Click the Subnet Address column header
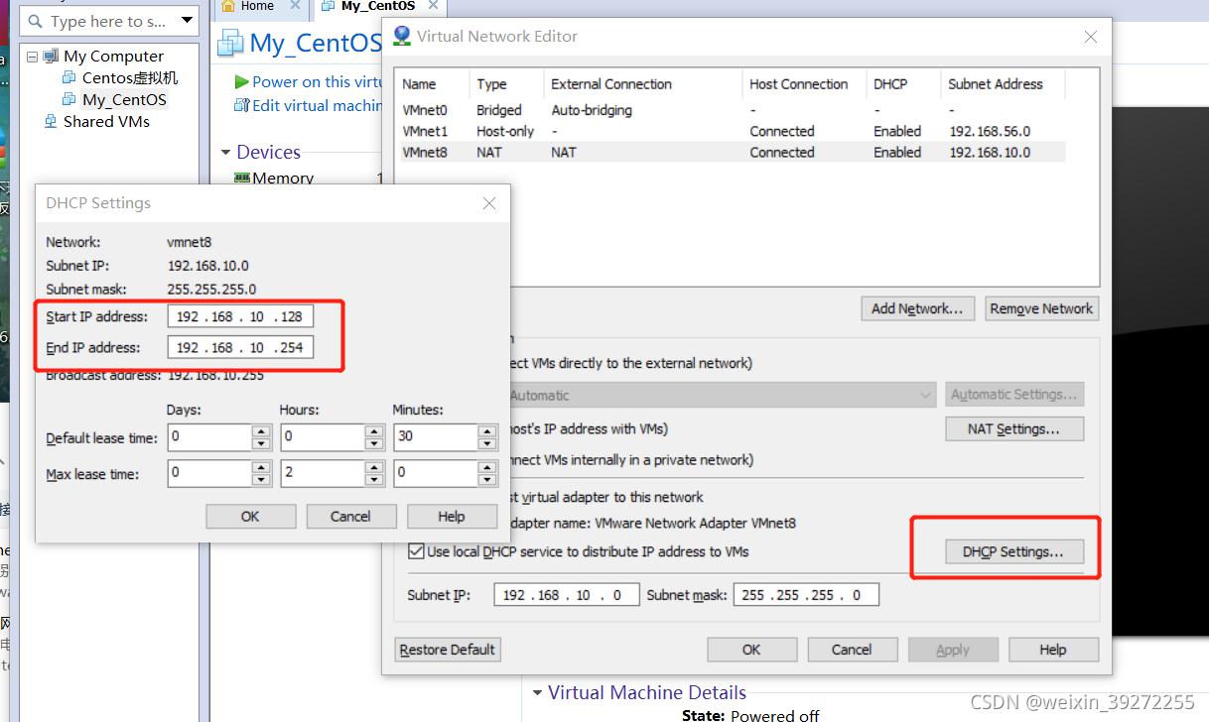Viewport: 1209px width, 722px height. (1003, 84)
